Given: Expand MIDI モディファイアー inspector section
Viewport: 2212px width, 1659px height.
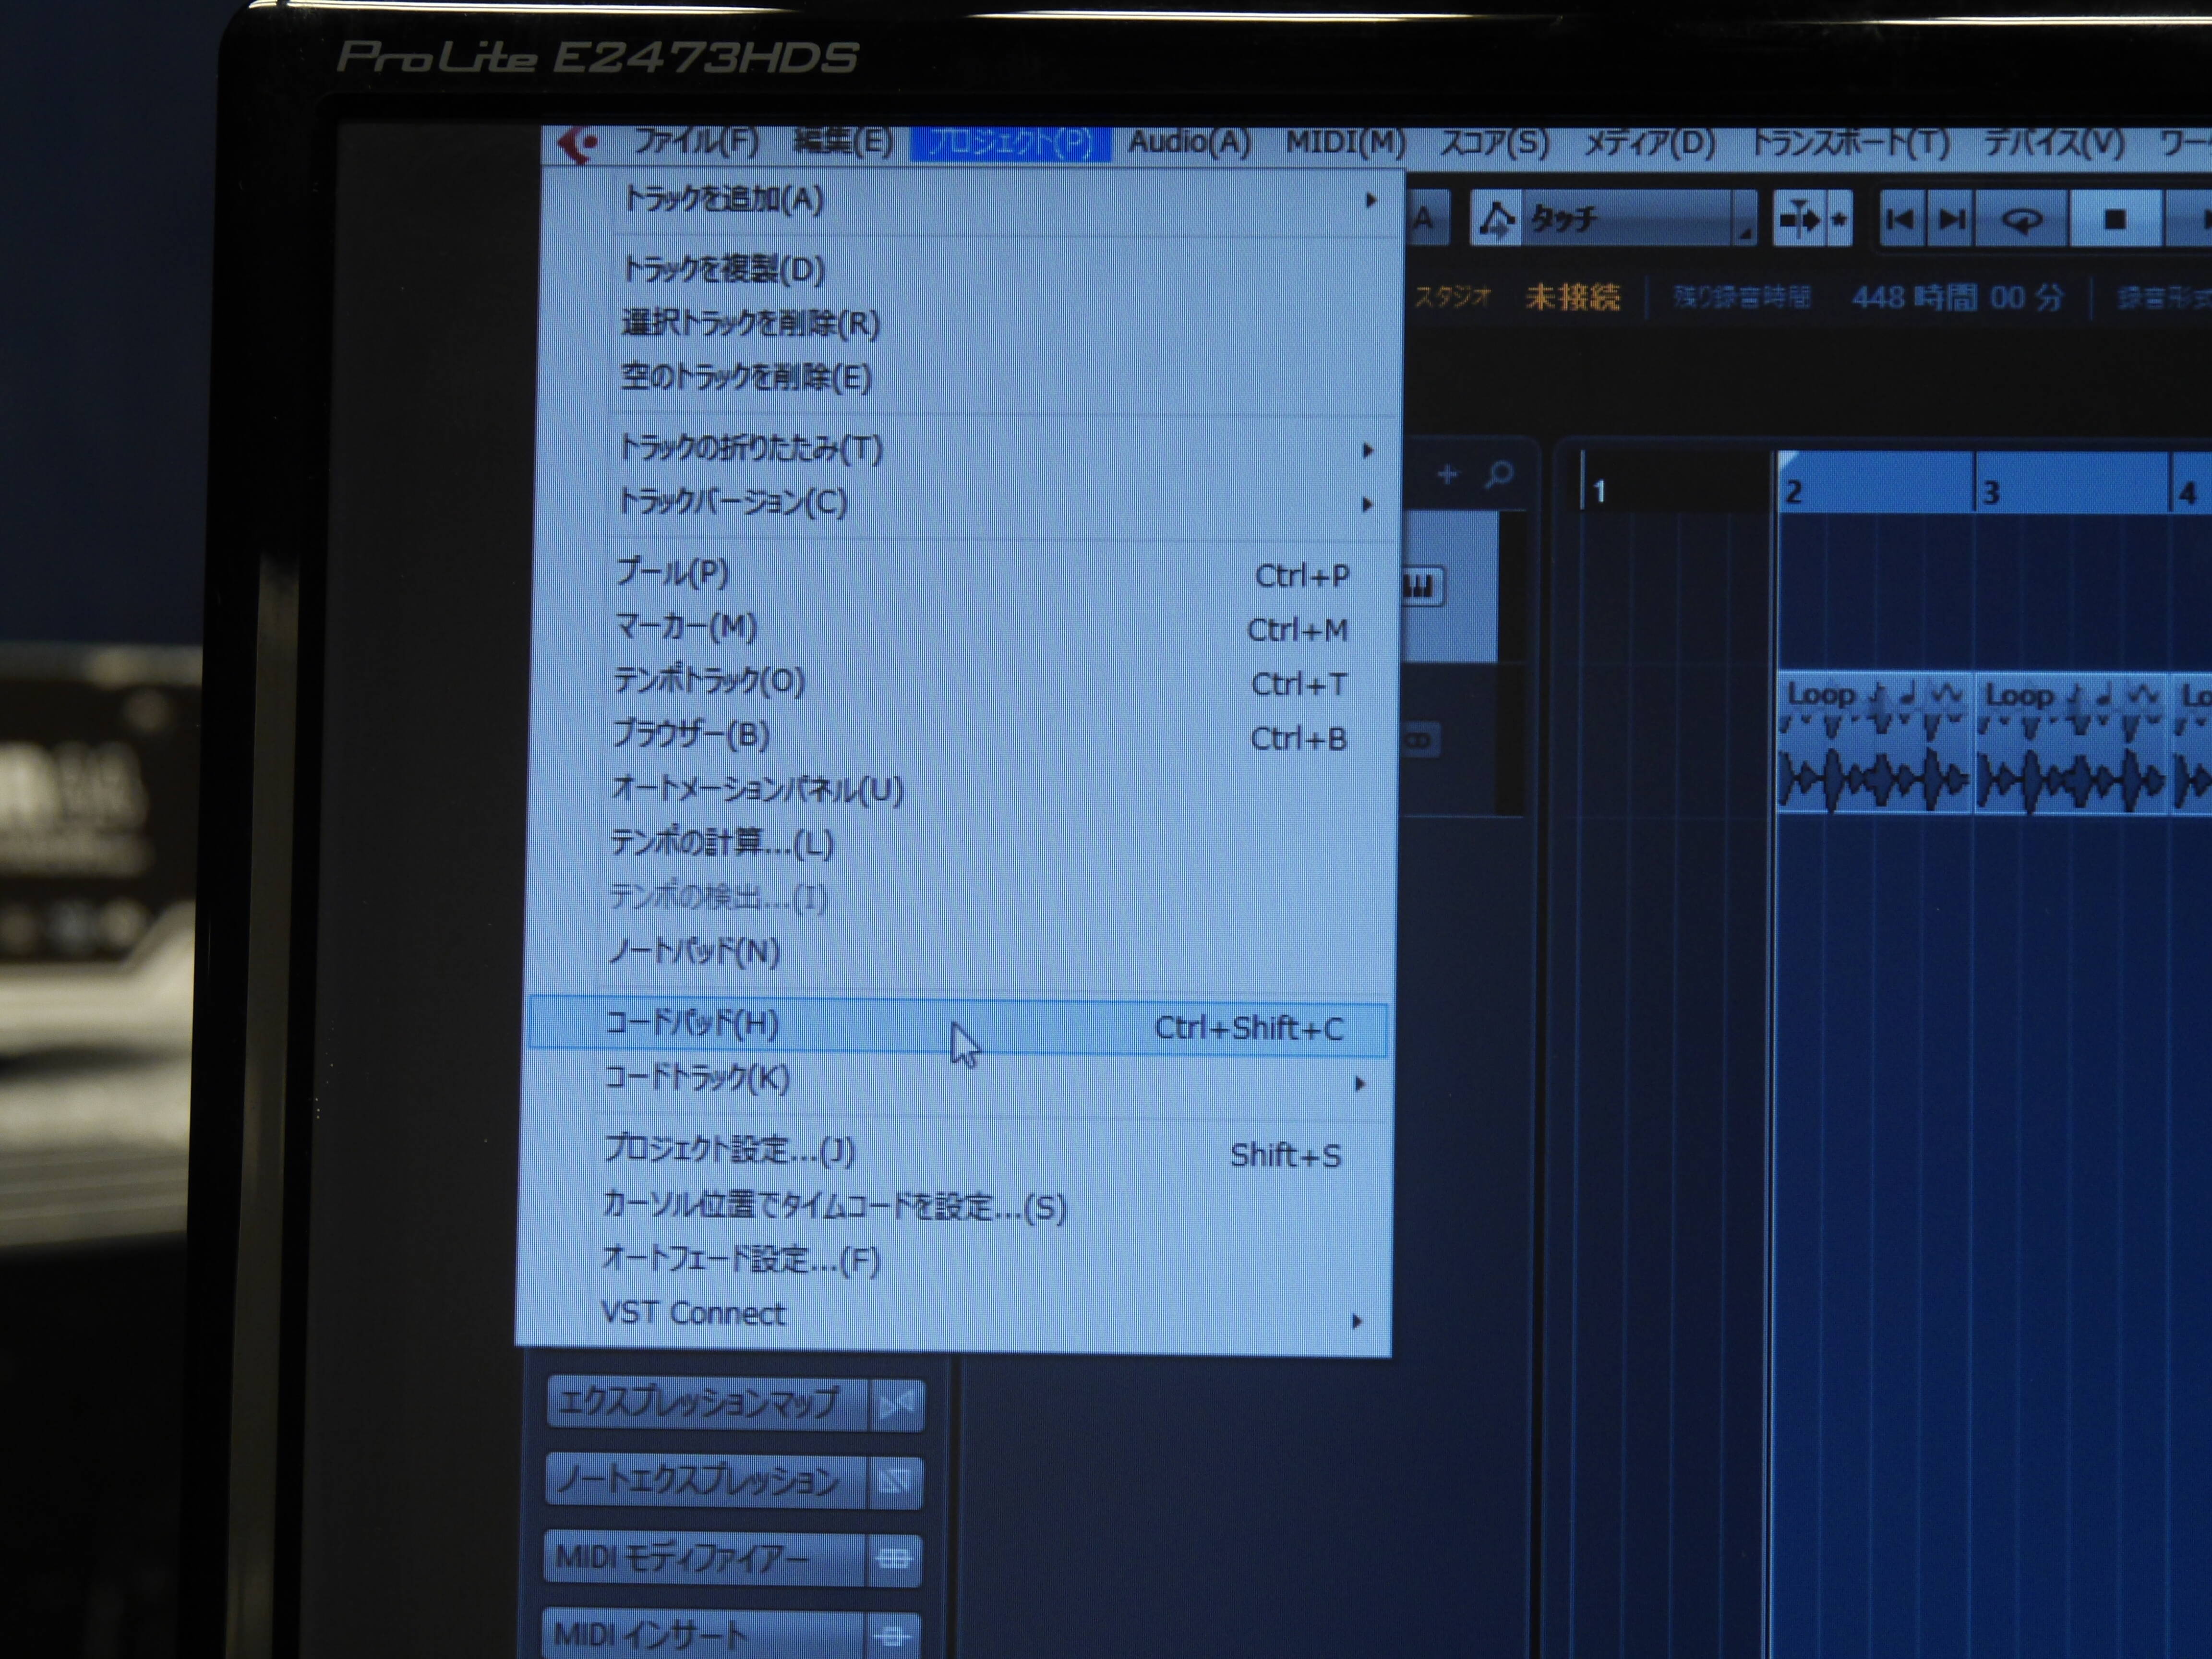Looking at the screenshot, I should click(x=704, y=1557).
